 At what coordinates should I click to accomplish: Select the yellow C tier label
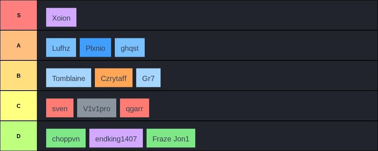pos(18,106)
